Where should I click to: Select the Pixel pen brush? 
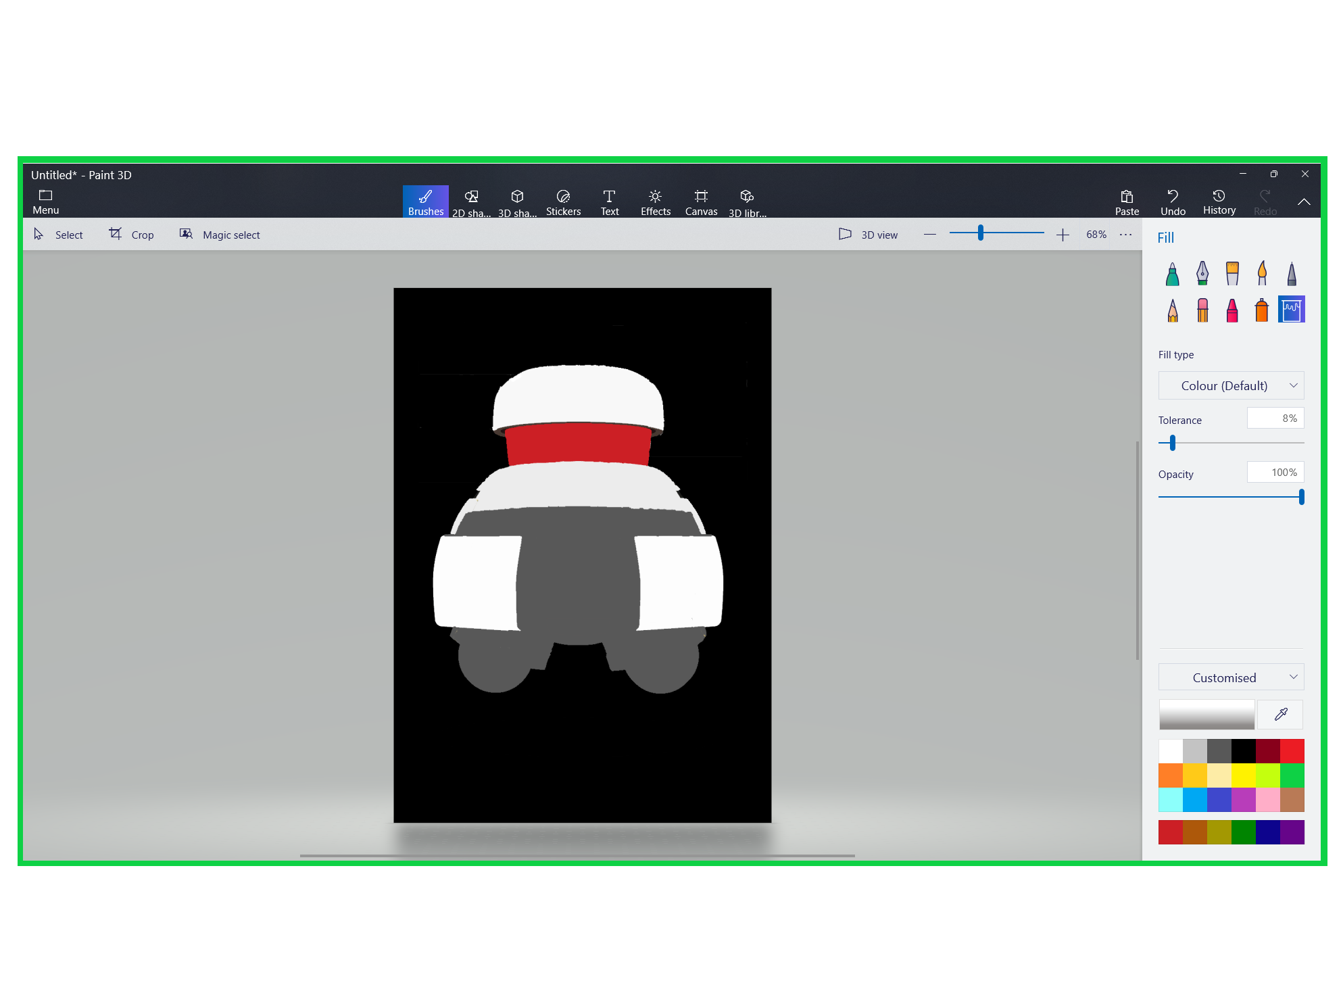point(1292,274)
